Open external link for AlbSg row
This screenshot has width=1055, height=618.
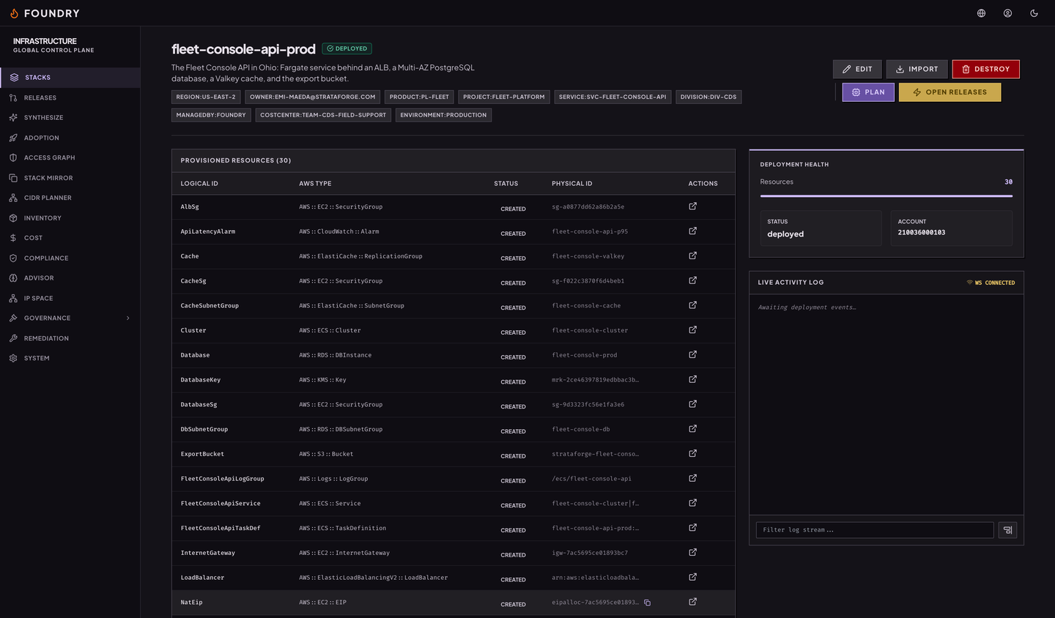tap(692, 206)
